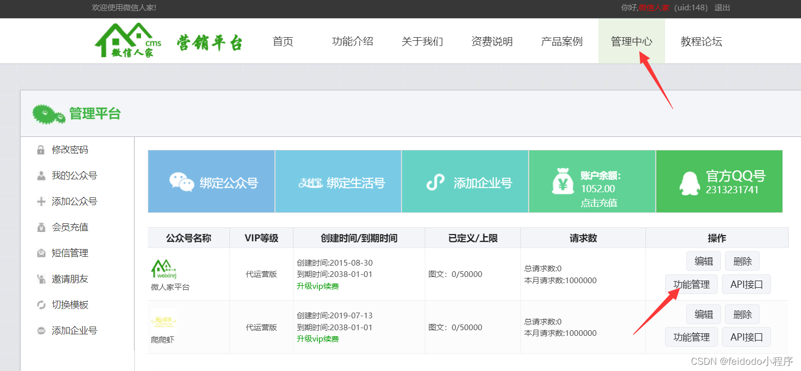
Task: Open 功能管理 for 微人家平台
Action: tap(691, 284)
